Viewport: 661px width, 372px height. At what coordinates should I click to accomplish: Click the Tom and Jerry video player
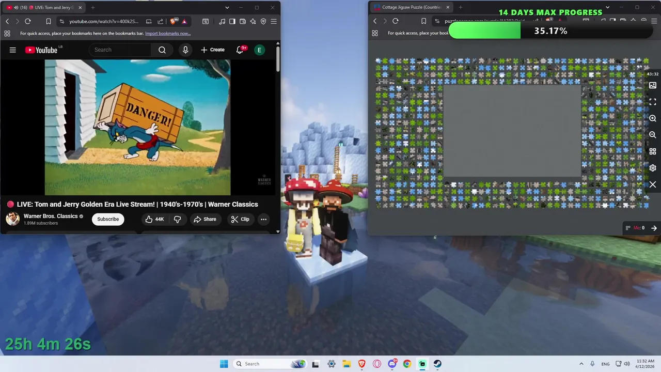137,127
